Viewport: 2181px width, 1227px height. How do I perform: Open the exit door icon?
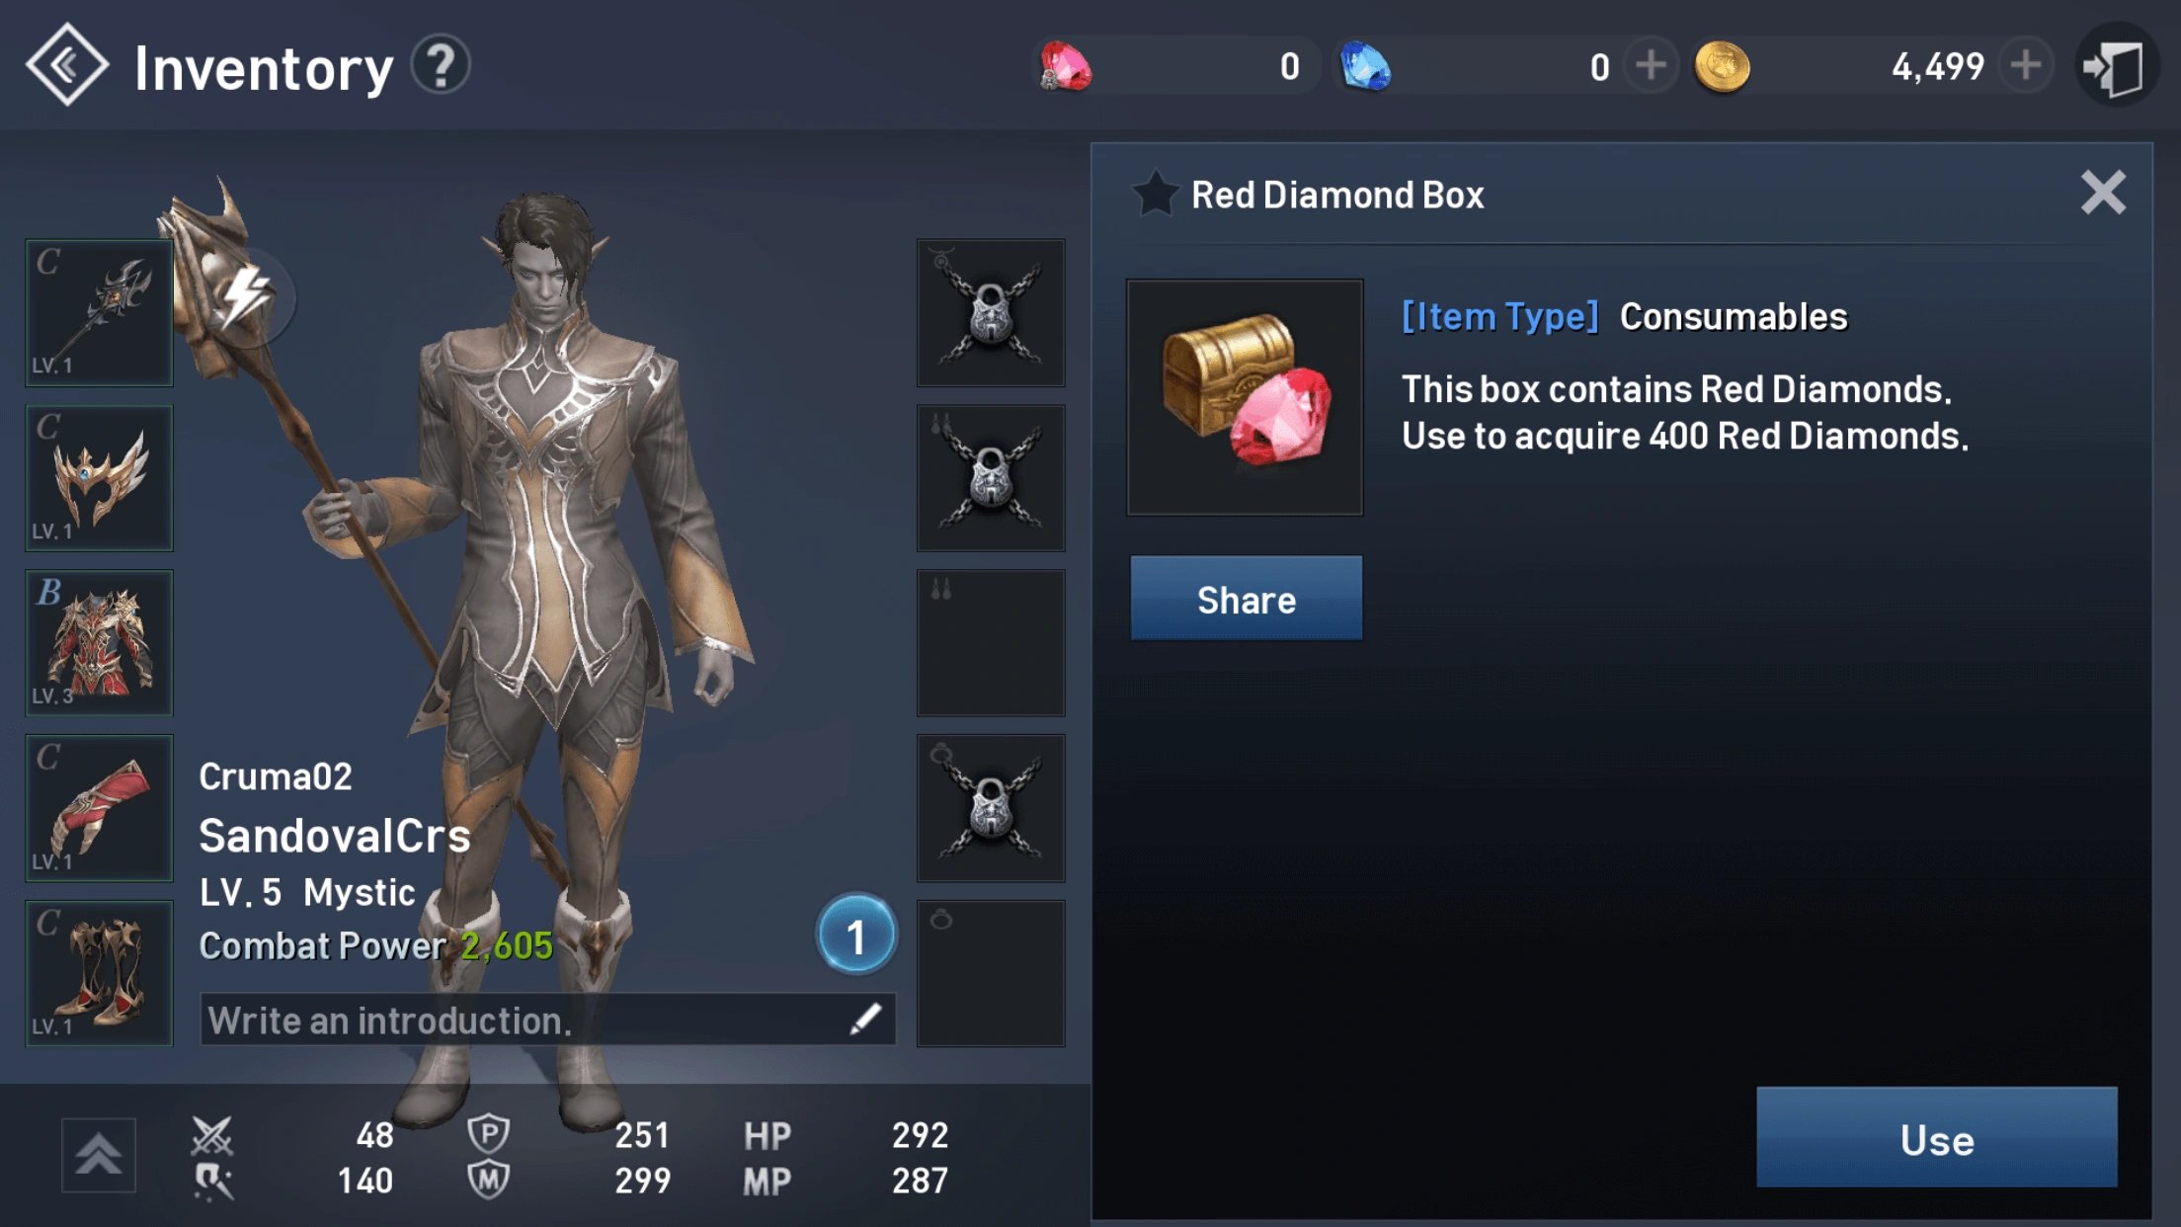point(2116,66)
